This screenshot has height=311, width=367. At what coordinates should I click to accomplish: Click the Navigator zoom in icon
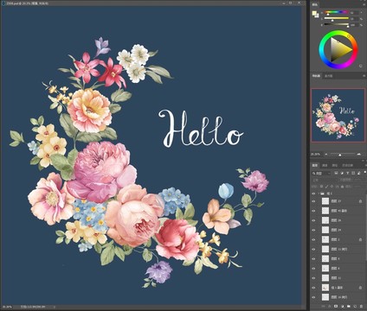pyautogui.click(x=358, y=155)
